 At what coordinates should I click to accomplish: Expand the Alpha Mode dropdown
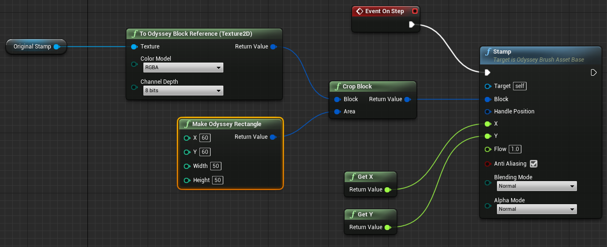click(536, 209)
